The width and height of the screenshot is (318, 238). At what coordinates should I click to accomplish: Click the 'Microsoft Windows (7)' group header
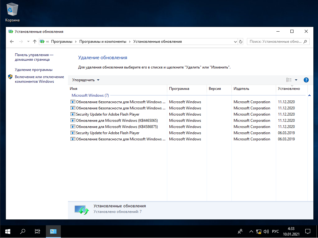click(x=90, y=95)
